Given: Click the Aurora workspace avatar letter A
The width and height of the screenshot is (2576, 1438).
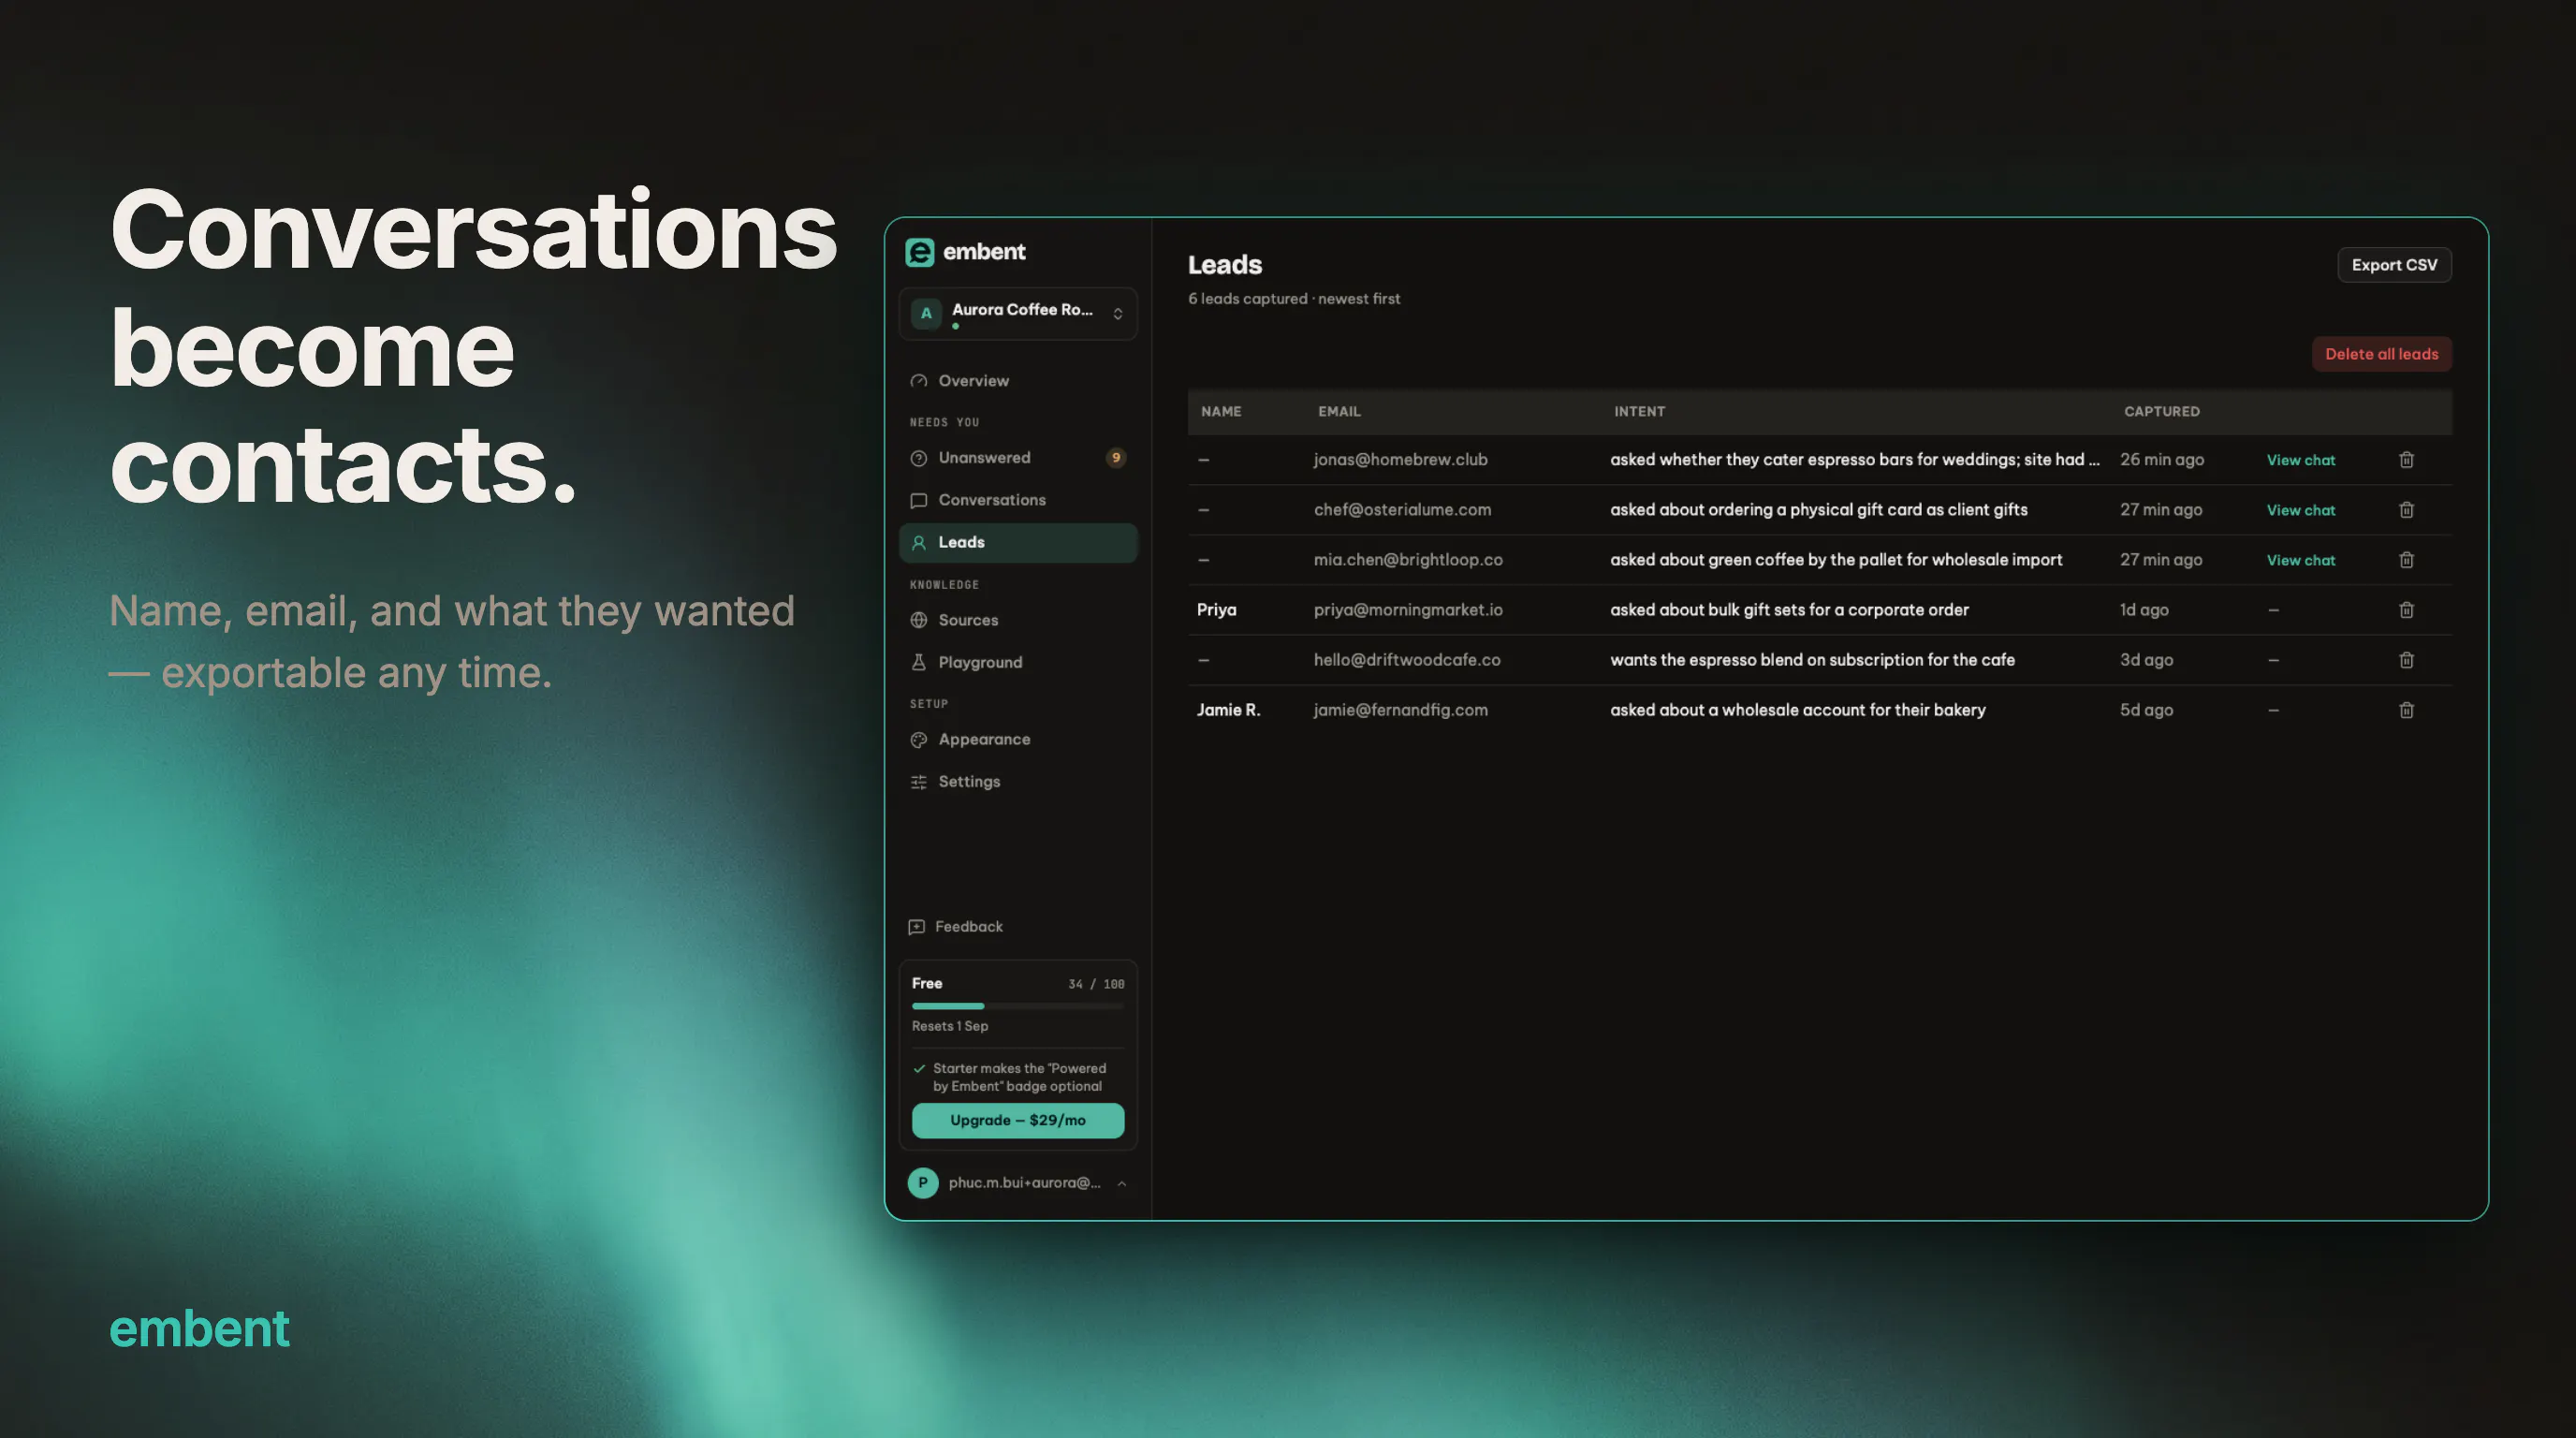Looking at the screenshot, I should (926, 314).
